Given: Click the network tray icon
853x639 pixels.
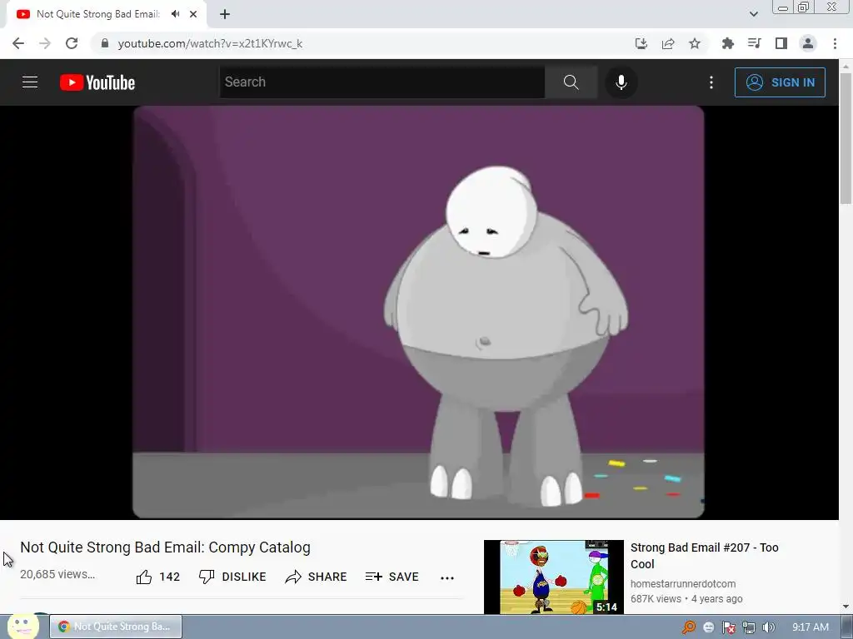Looking at the screenshot, I should tap(749, 627).
